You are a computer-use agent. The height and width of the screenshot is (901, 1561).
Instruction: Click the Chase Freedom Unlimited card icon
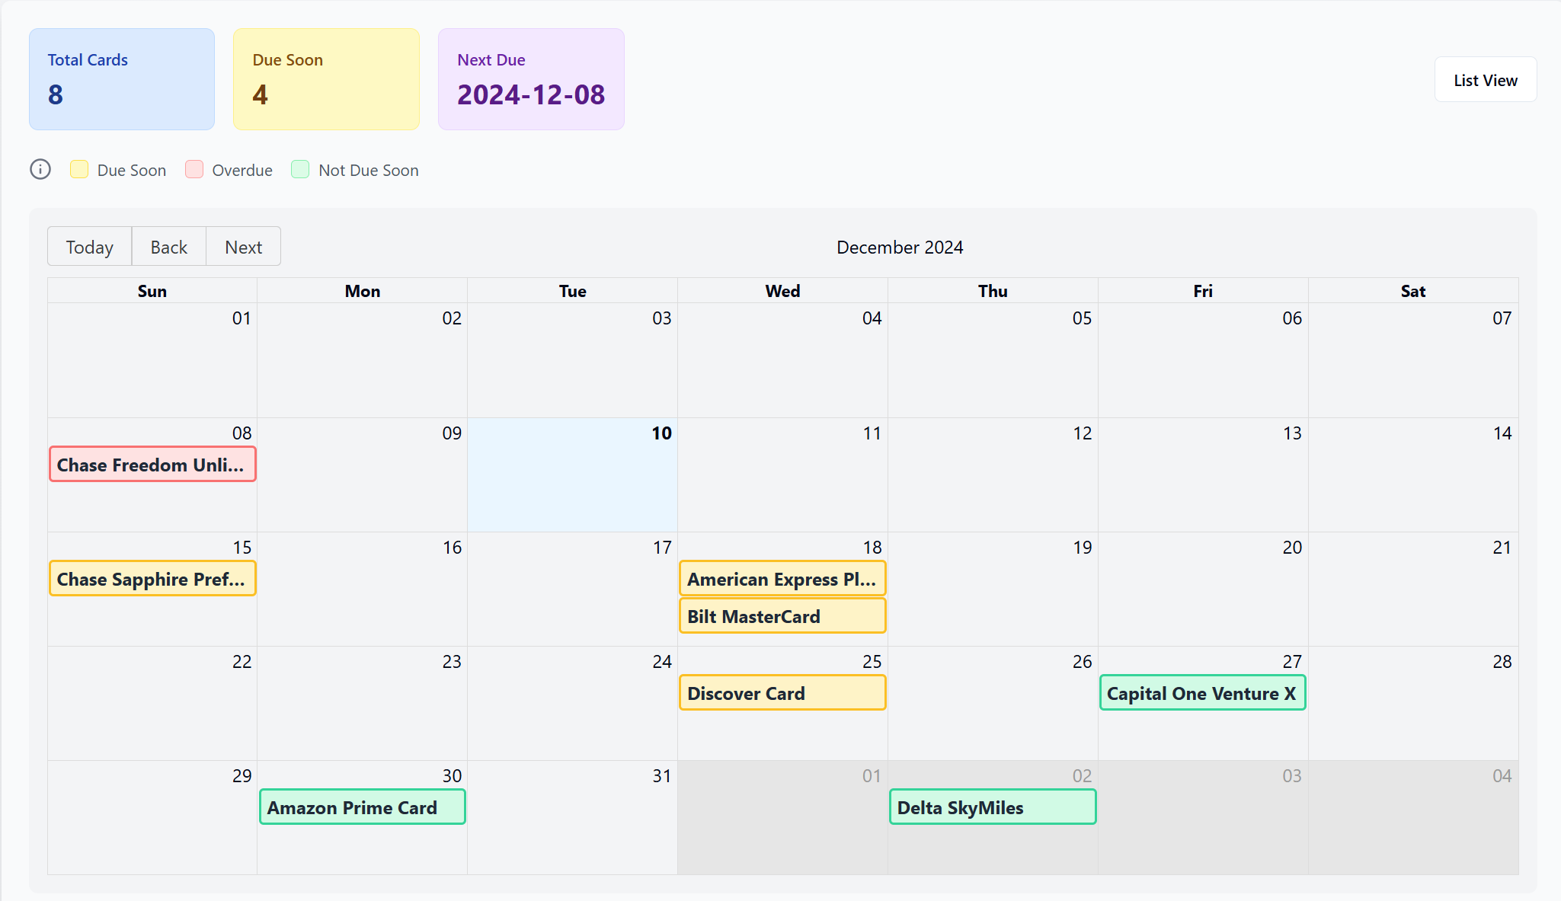(x=152, y=465)
